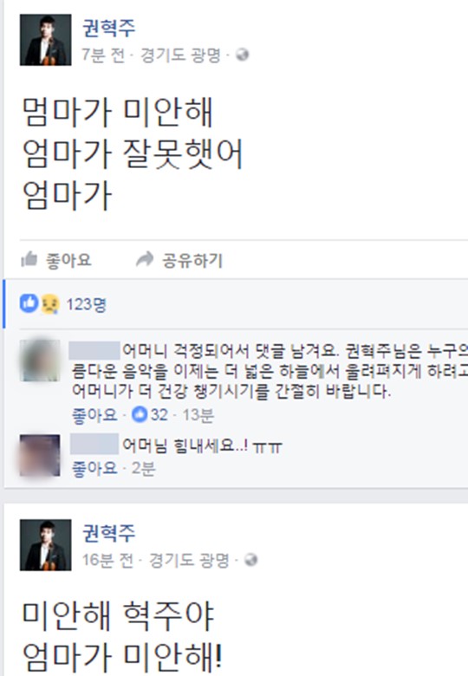Click the thumbs-up 좋아요 icon on first post
468x676 pixels.
(x=29, y=259)
